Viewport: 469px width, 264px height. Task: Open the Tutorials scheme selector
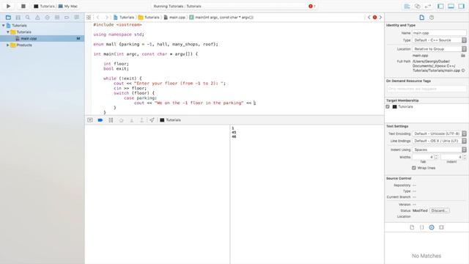(44, 6)
